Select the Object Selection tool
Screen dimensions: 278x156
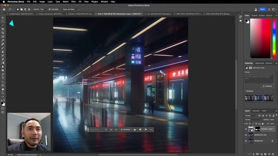(3, 29)
